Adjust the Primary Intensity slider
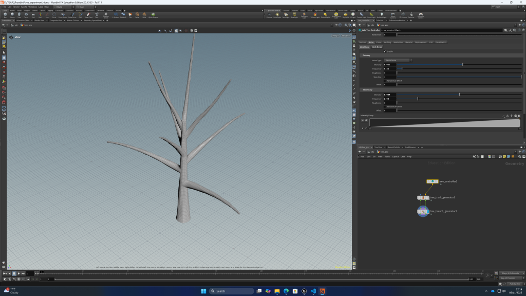 462,64
